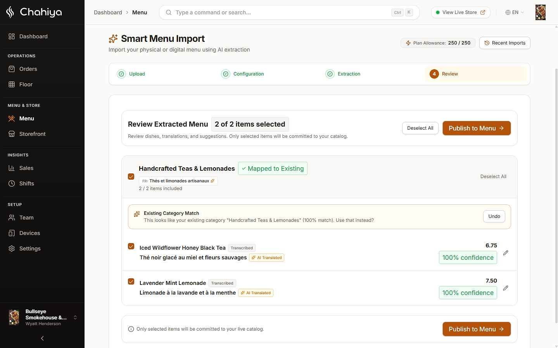Click the Settings gear icon

[x=12, y=249]
